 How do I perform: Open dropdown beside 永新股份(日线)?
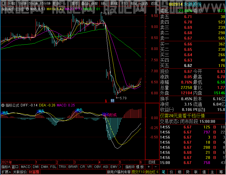(x=27, y=9)
